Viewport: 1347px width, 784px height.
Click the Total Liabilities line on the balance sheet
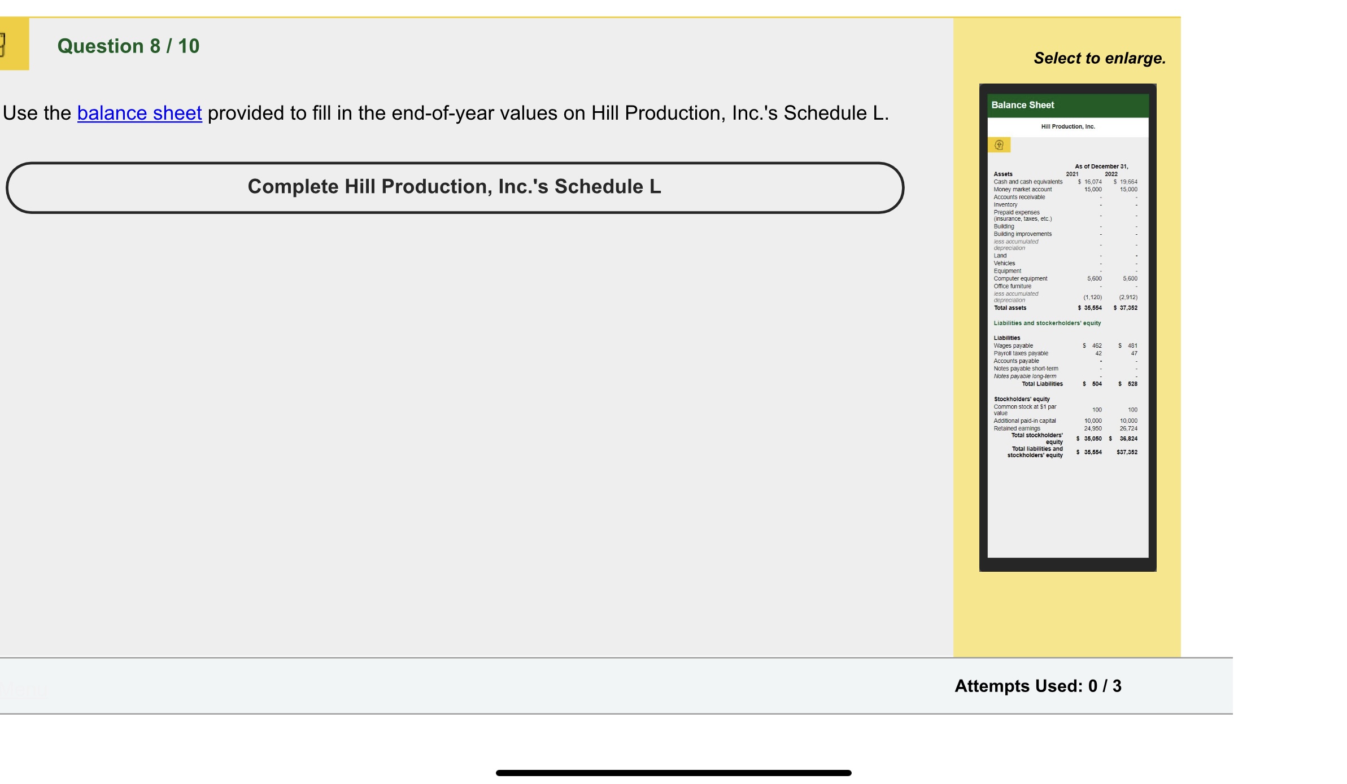[x=1041, y=384]
